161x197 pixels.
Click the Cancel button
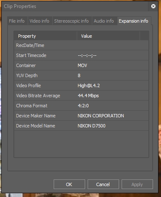pyautogui.click(x=103, y=184)
